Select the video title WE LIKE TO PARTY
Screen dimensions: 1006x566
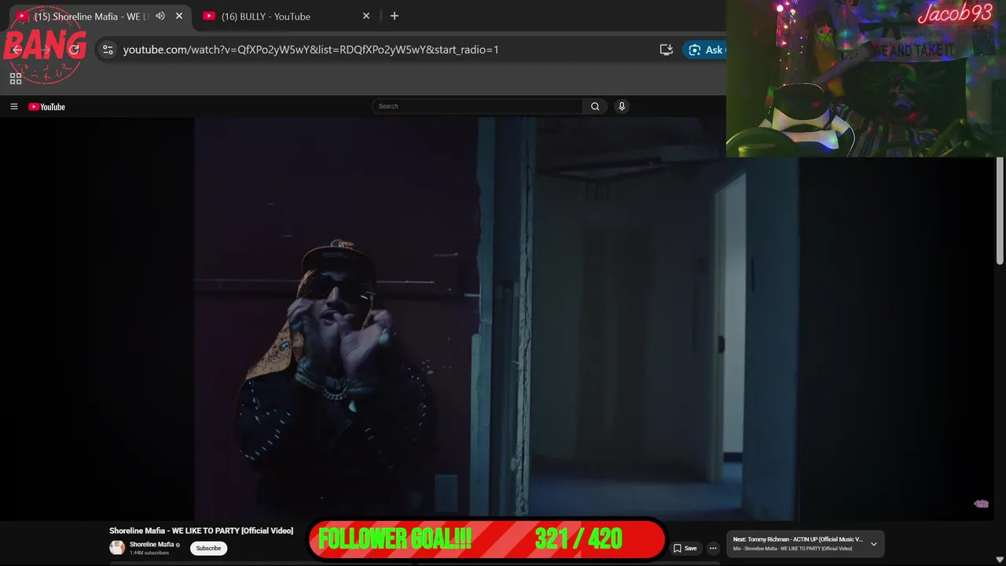201,531
